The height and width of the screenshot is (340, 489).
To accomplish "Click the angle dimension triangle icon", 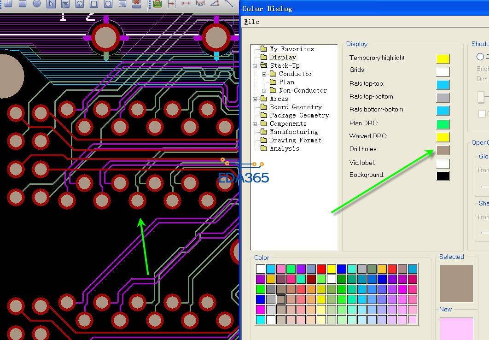I will click(x=215, y=4).
